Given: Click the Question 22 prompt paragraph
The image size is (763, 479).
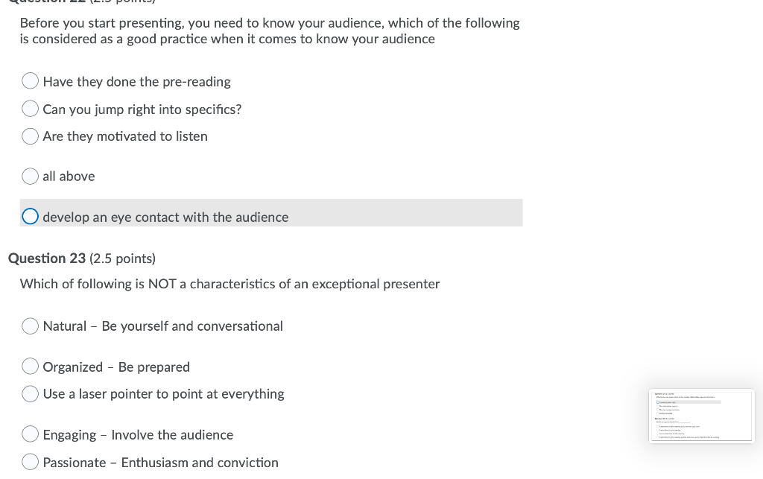Looking at the screenshot, I should (268, 31).
